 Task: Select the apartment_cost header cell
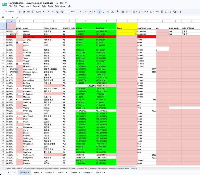pos(147,26)
